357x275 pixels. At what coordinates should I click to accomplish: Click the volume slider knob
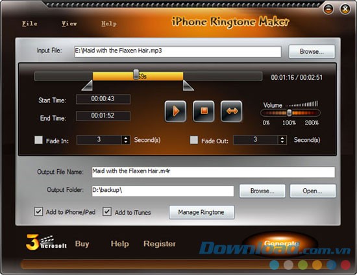(x=289, y=113)
